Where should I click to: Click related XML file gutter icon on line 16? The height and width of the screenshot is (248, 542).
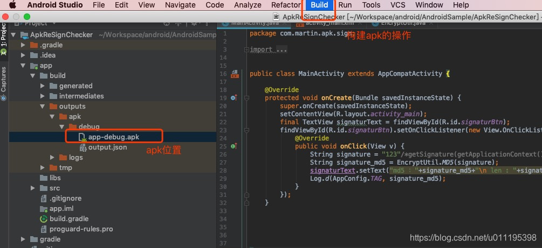[235, 74]
